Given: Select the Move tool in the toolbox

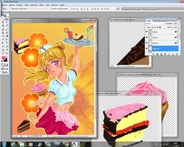Looking at the screenshot, I should tap(7, 19).
